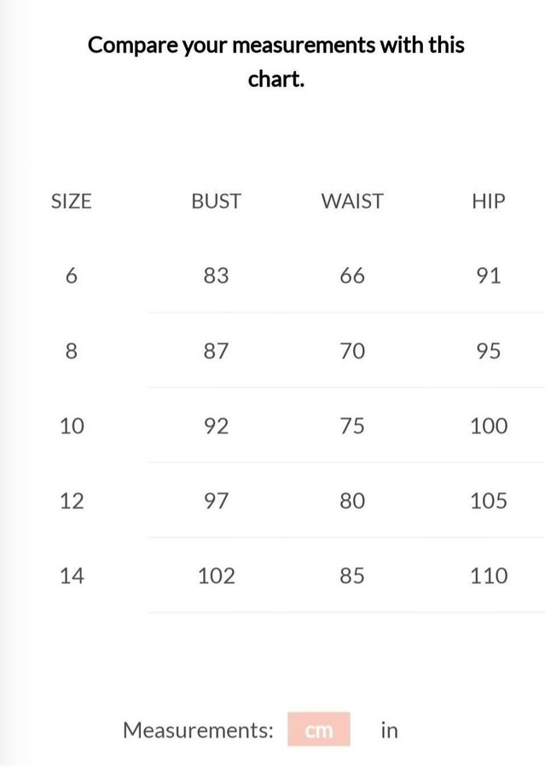This screenshot has height=768, width=545.
Task: Click the Measurements label
Action: tap(198, 730)
